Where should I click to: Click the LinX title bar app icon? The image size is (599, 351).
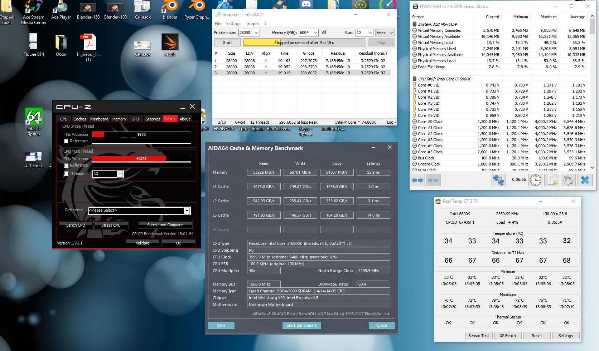pos(218,14)
